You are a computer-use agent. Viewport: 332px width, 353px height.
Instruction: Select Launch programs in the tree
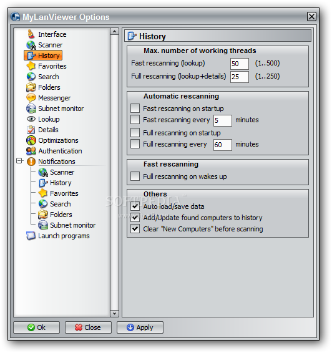[64, 236]
